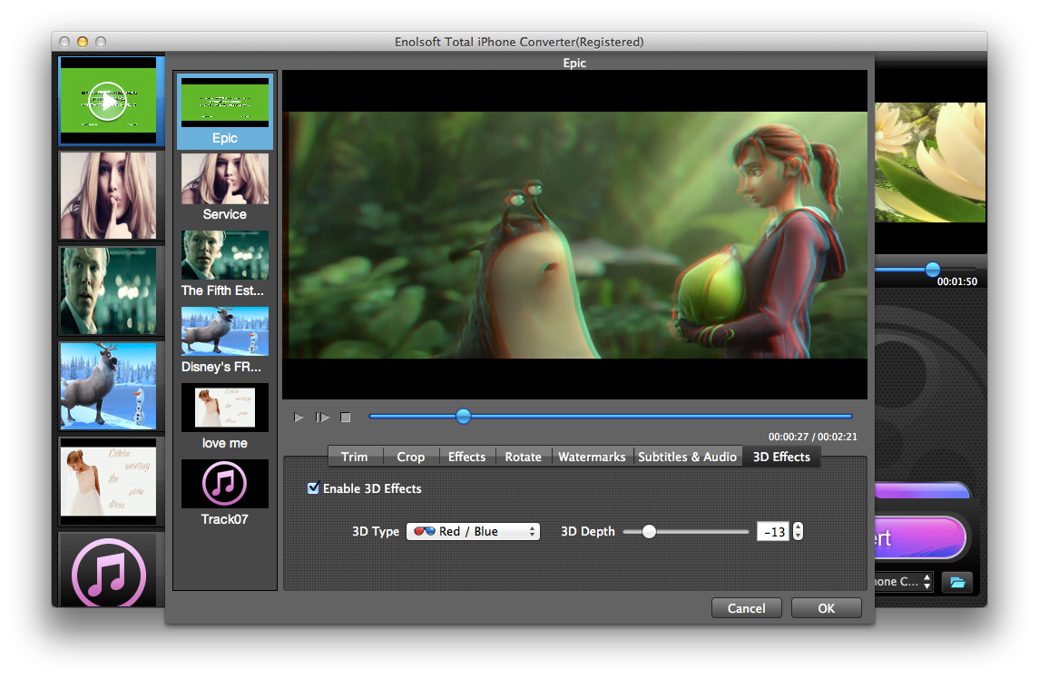
Task: Cancel the editing dialog
Action: coord(746,608)
